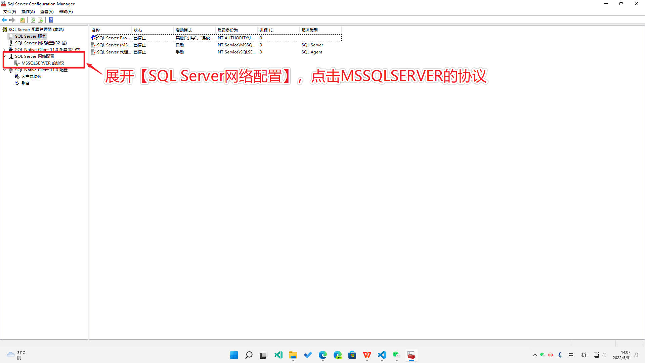The height and width of the screenshot is (363, 645).
Task: Click the SQL Server 服务 node icon
Action: 11,36
